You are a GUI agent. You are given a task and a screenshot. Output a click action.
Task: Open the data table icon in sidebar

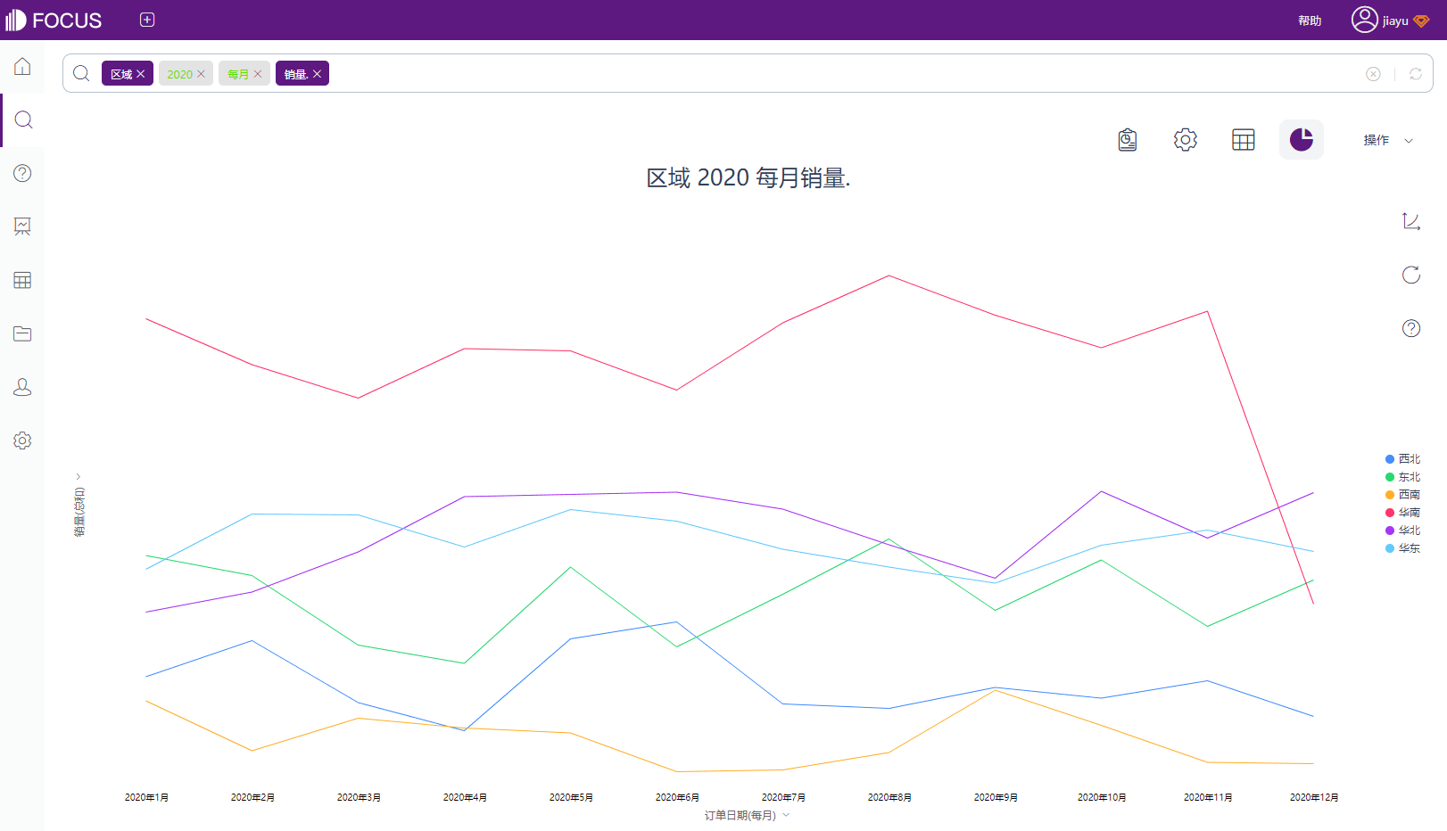tap(22, 280)
